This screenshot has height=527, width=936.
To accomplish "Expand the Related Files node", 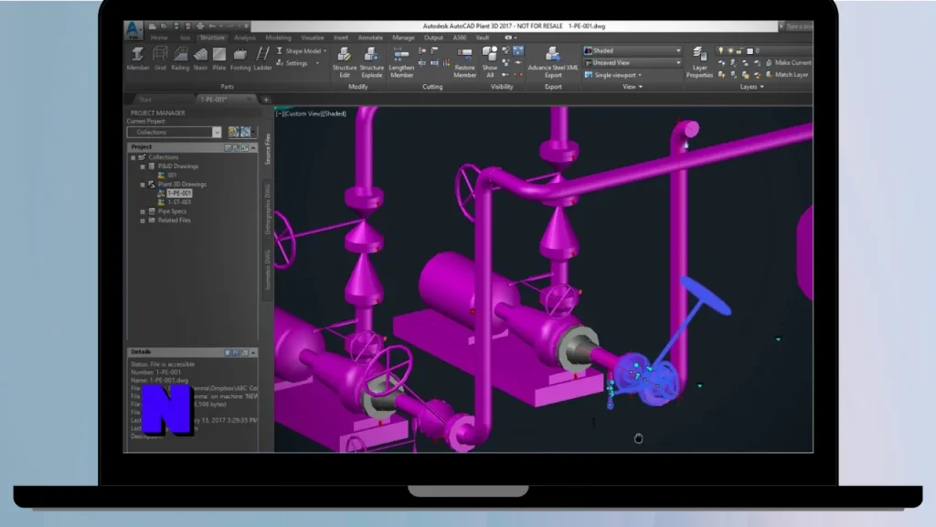I will pos(143,220).
